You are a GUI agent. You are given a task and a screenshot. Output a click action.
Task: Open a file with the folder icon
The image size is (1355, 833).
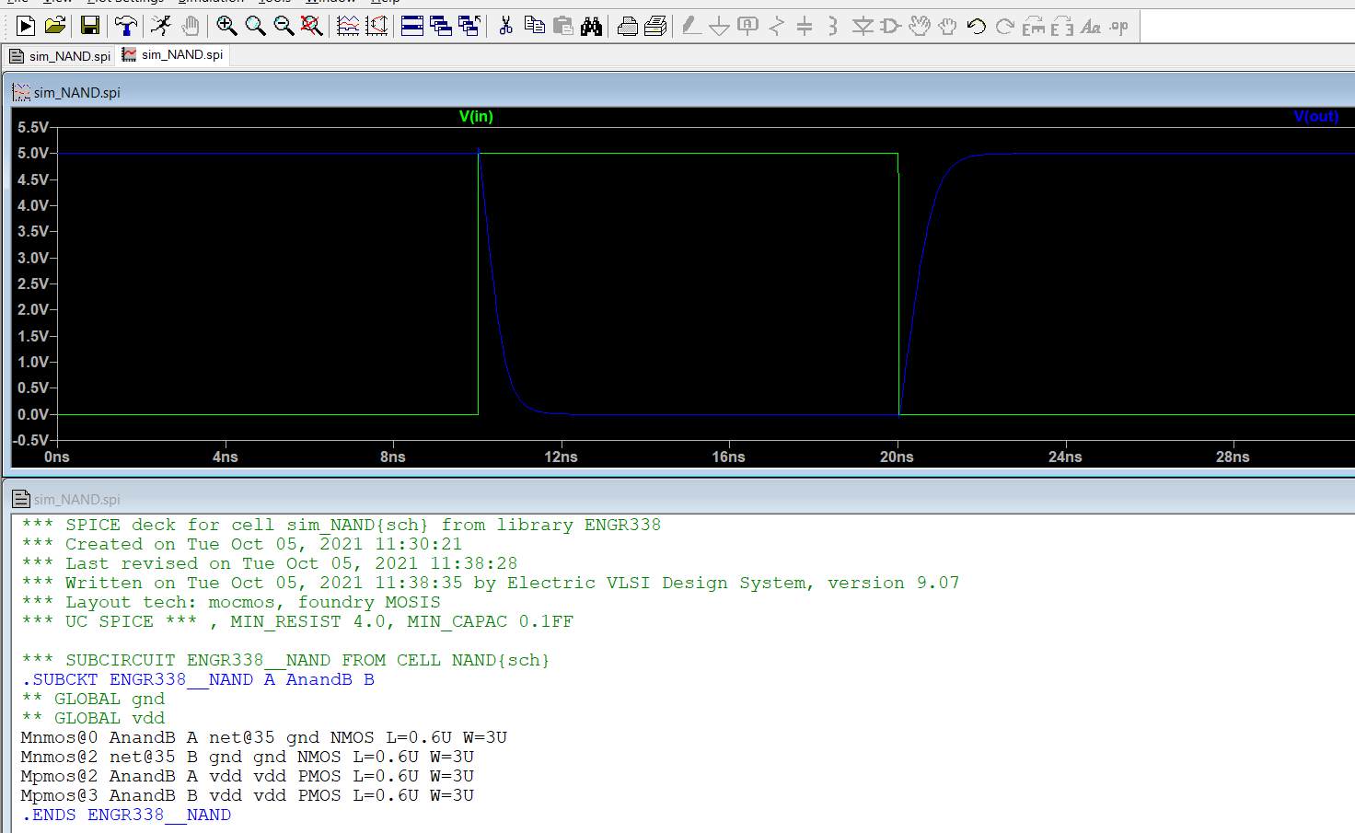click(55, 26)
